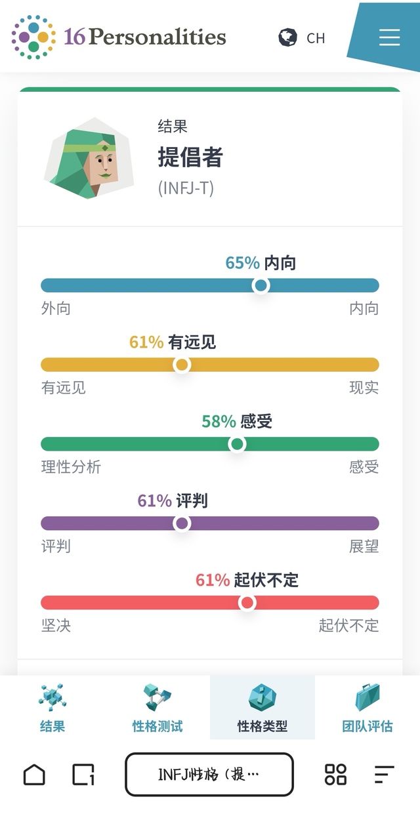This screenshot has width=420, height=820.
Task: Open the browser lines menu icon
Action: [385, 775]
